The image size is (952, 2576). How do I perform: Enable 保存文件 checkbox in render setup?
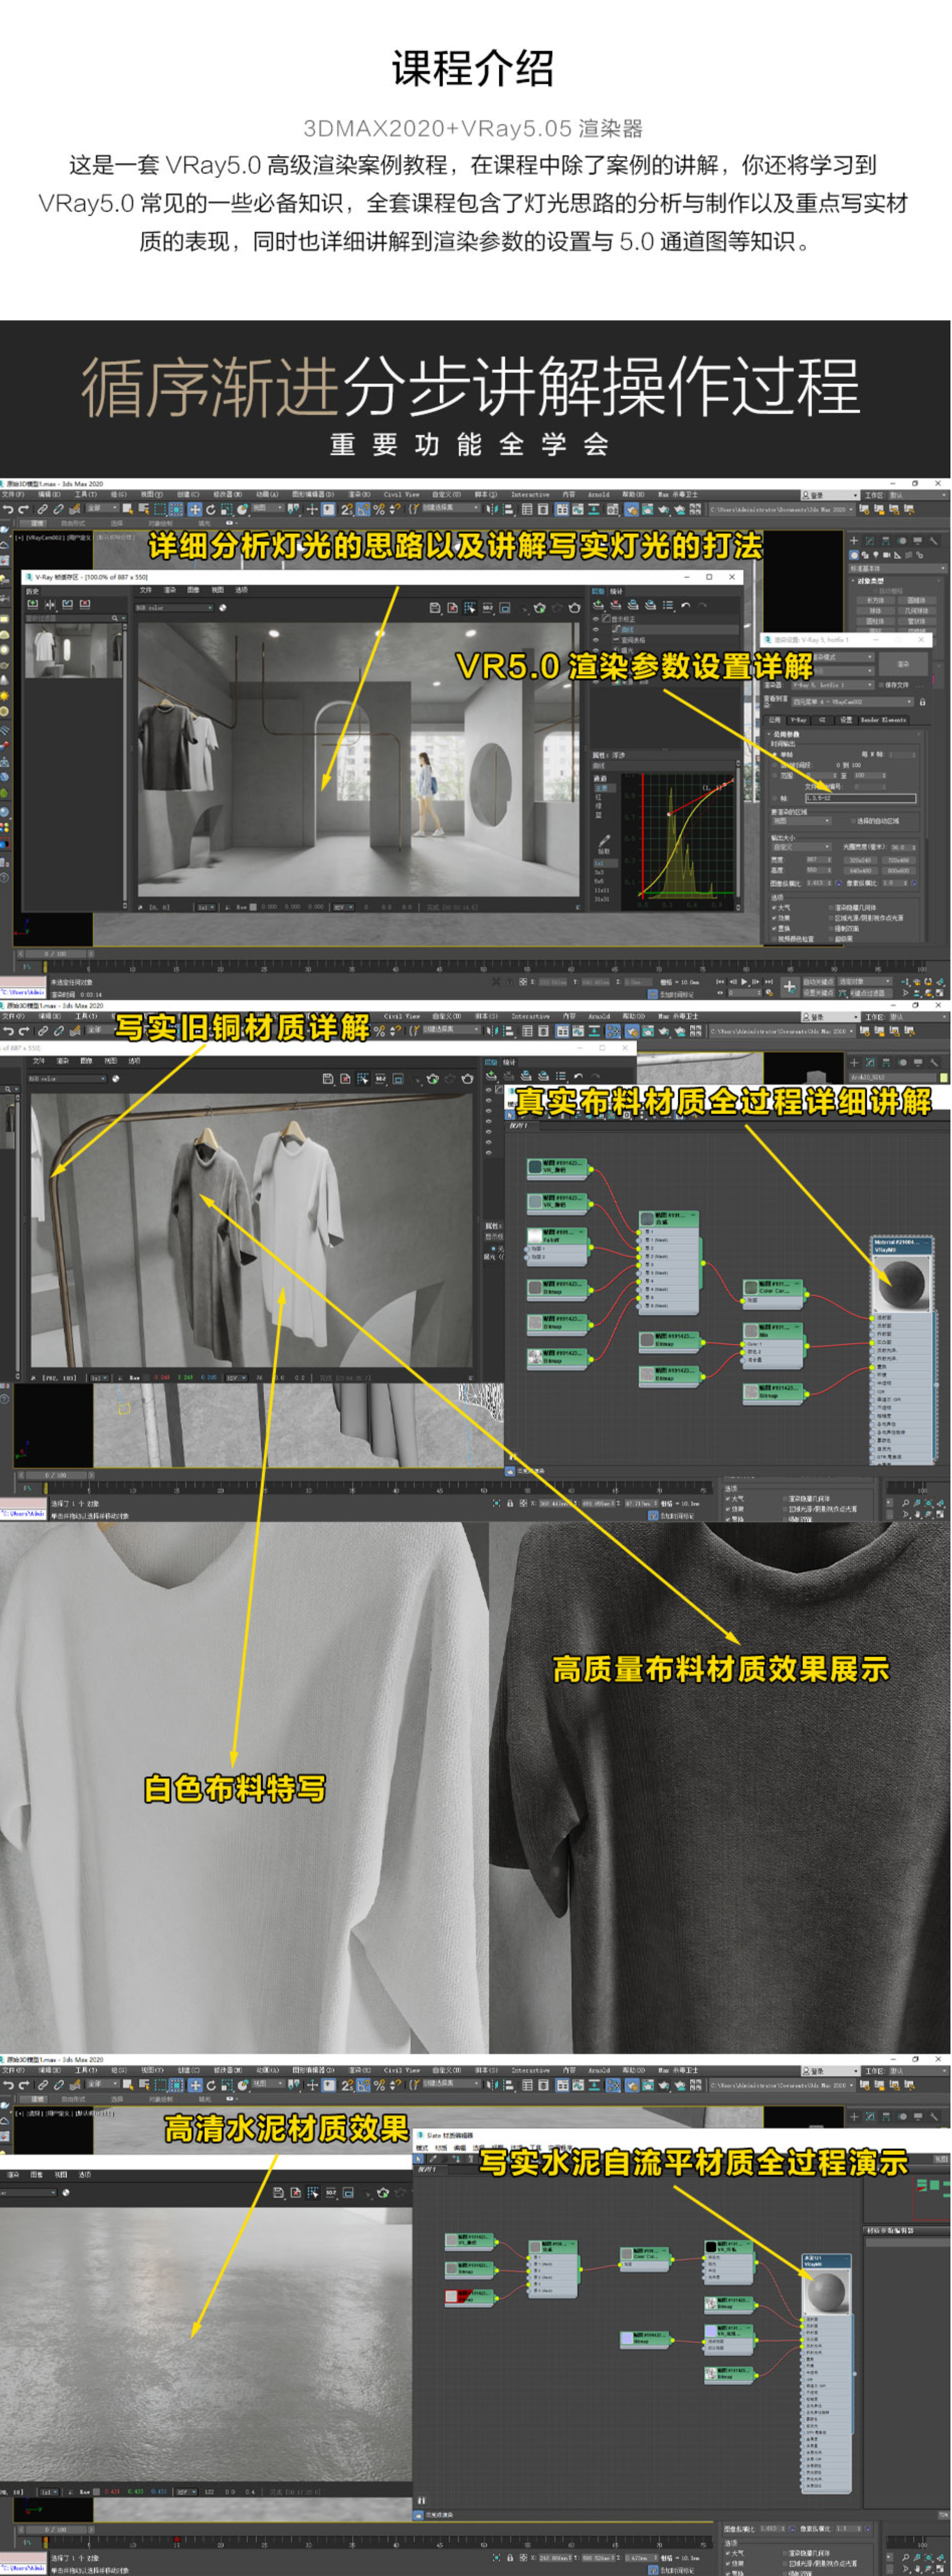[x=881, y=686]
